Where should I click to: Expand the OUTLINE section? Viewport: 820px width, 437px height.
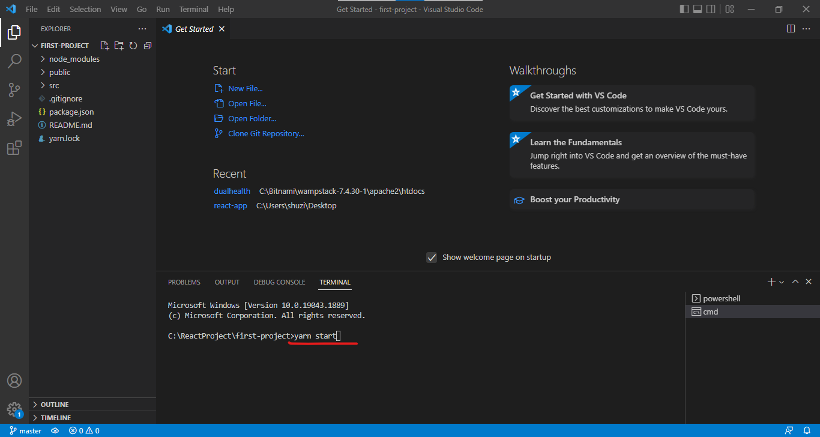(x=92, y=405)
